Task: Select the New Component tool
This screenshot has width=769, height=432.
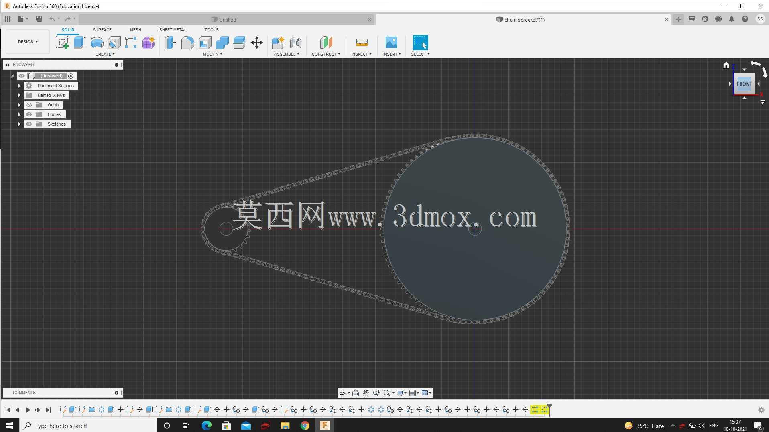Action: pyautogui.click(x=278, y=43)
